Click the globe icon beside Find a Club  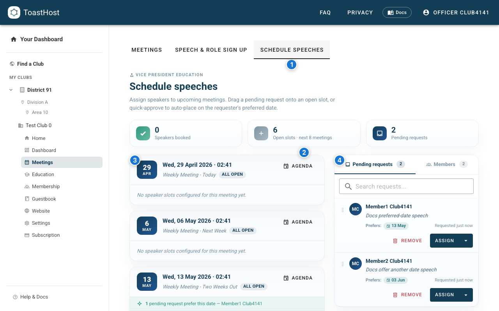[x=12, y=64]
